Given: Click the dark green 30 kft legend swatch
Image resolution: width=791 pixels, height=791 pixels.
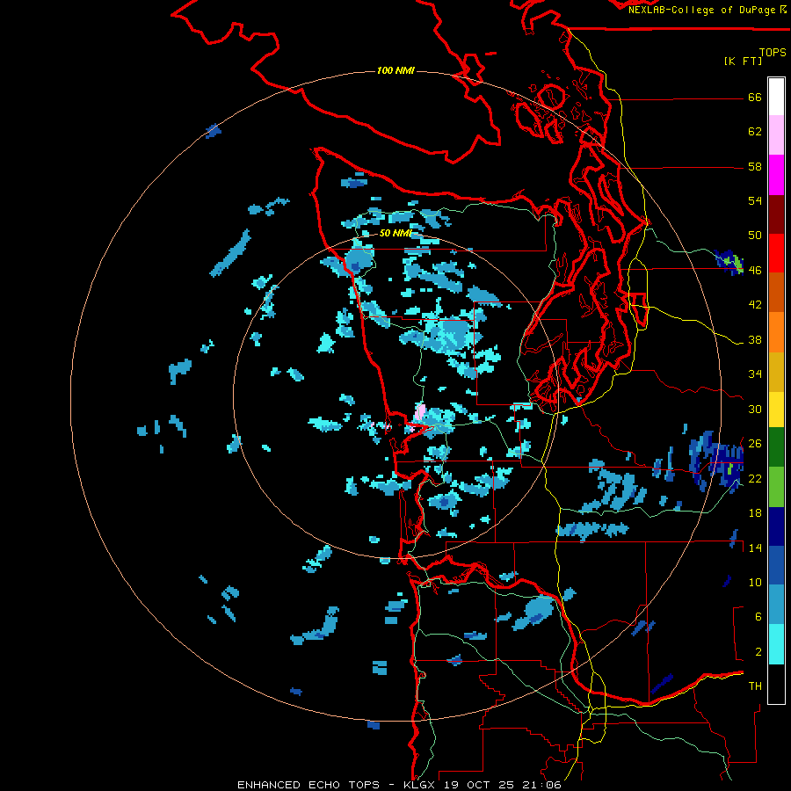Looking at the screenshot, I should point(776,447).
